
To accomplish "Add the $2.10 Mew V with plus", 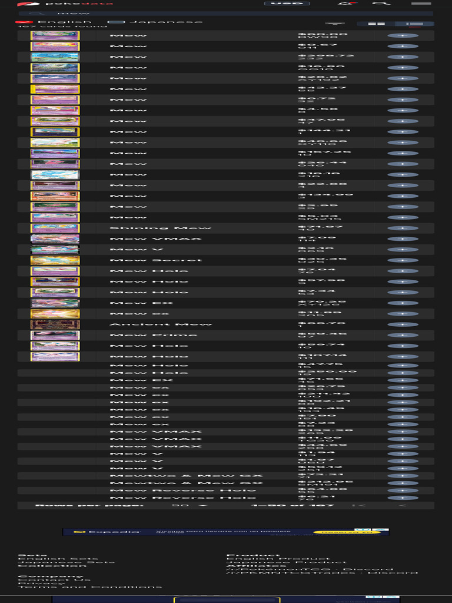I will pos(403,250).
